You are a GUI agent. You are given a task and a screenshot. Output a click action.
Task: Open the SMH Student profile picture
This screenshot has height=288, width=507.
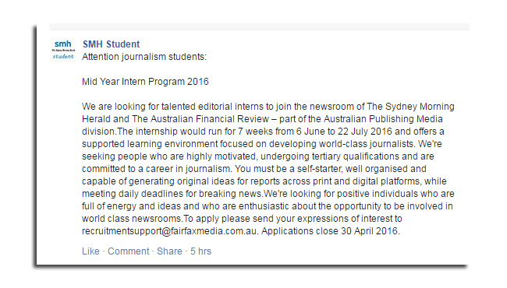(63, 51)
